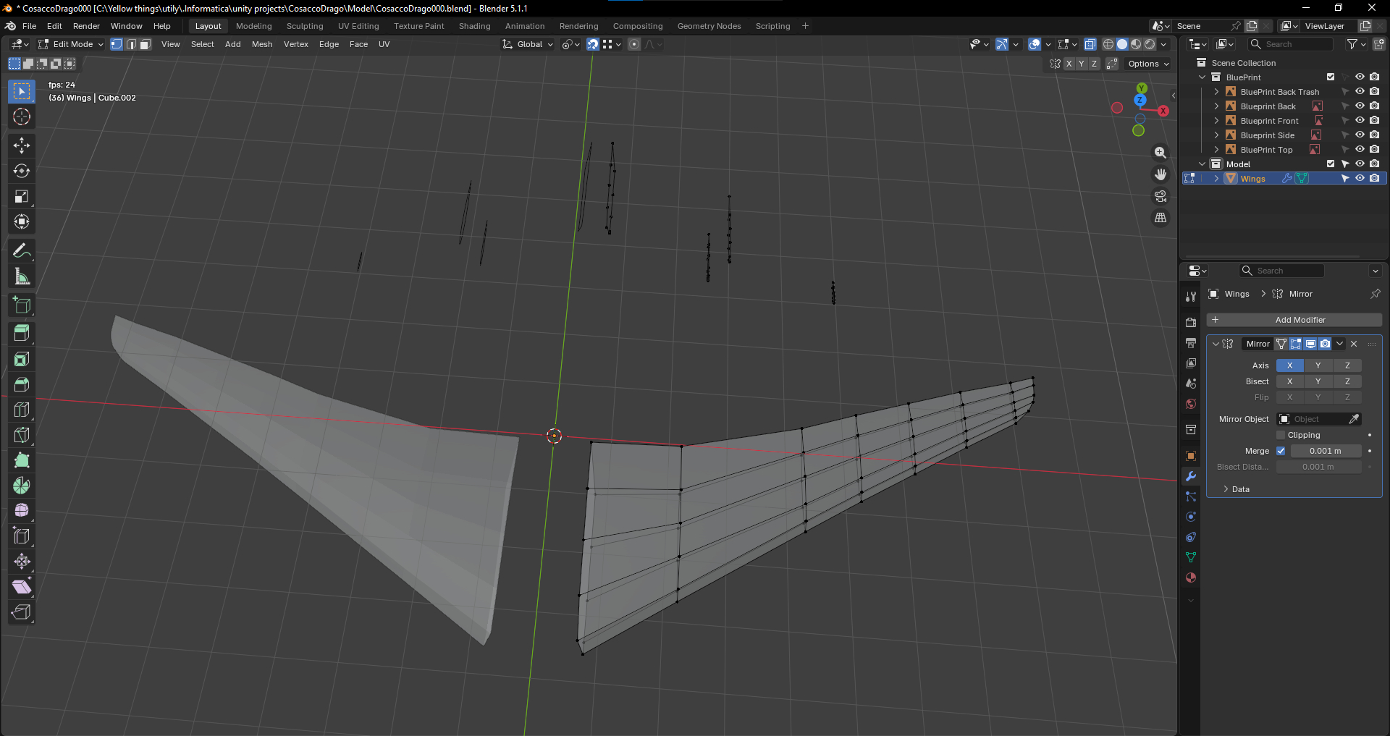
Task: Click the Mirror Object eyedropper
Action: pos(1354,419)
